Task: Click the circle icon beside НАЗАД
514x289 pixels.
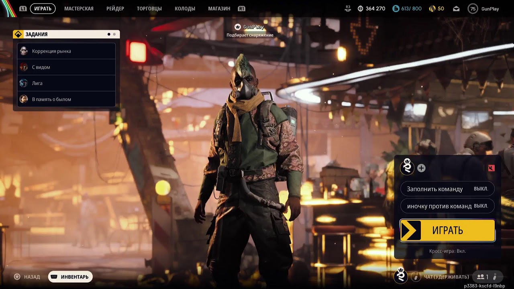Action: (17, 277)
